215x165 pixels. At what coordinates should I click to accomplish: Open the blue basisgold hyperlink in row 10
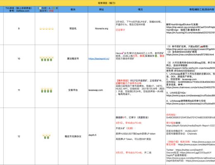point(99,59)
